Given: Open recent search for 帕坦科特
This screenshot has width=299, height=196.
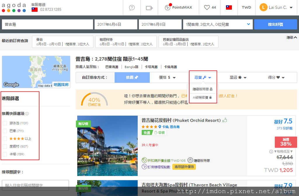Looking at the screenshot, I should pyautogui.click(x=126, y=42).
